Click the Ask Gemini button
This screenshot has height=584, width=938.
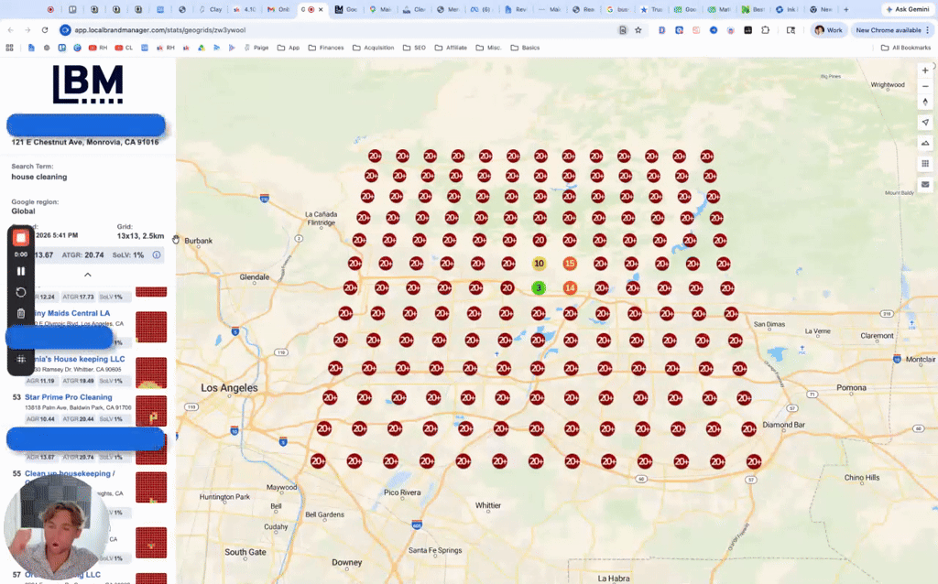(908, 9)
